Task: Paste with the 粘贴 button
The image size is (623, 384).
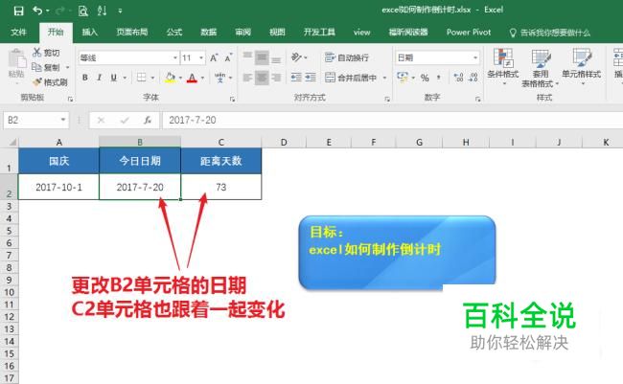Action: 16,65
